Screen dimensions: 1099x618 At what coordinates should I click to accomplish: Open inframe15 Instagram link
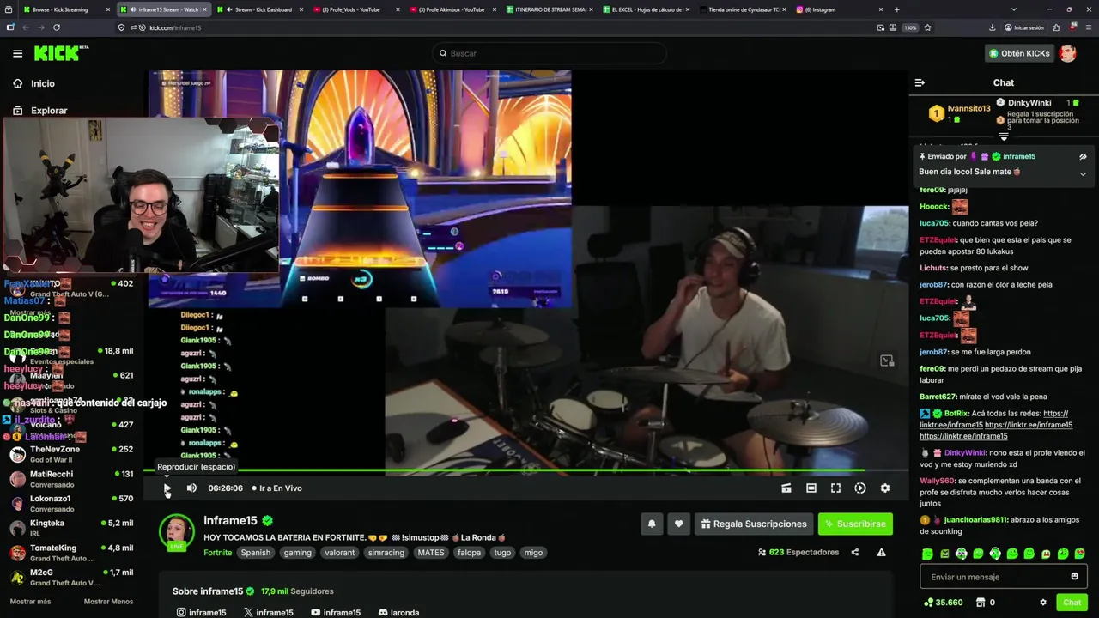click(x=201, y=613)
